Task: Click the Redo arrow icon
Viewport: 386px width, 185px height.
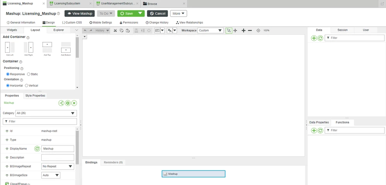Action: pos(90,30)
